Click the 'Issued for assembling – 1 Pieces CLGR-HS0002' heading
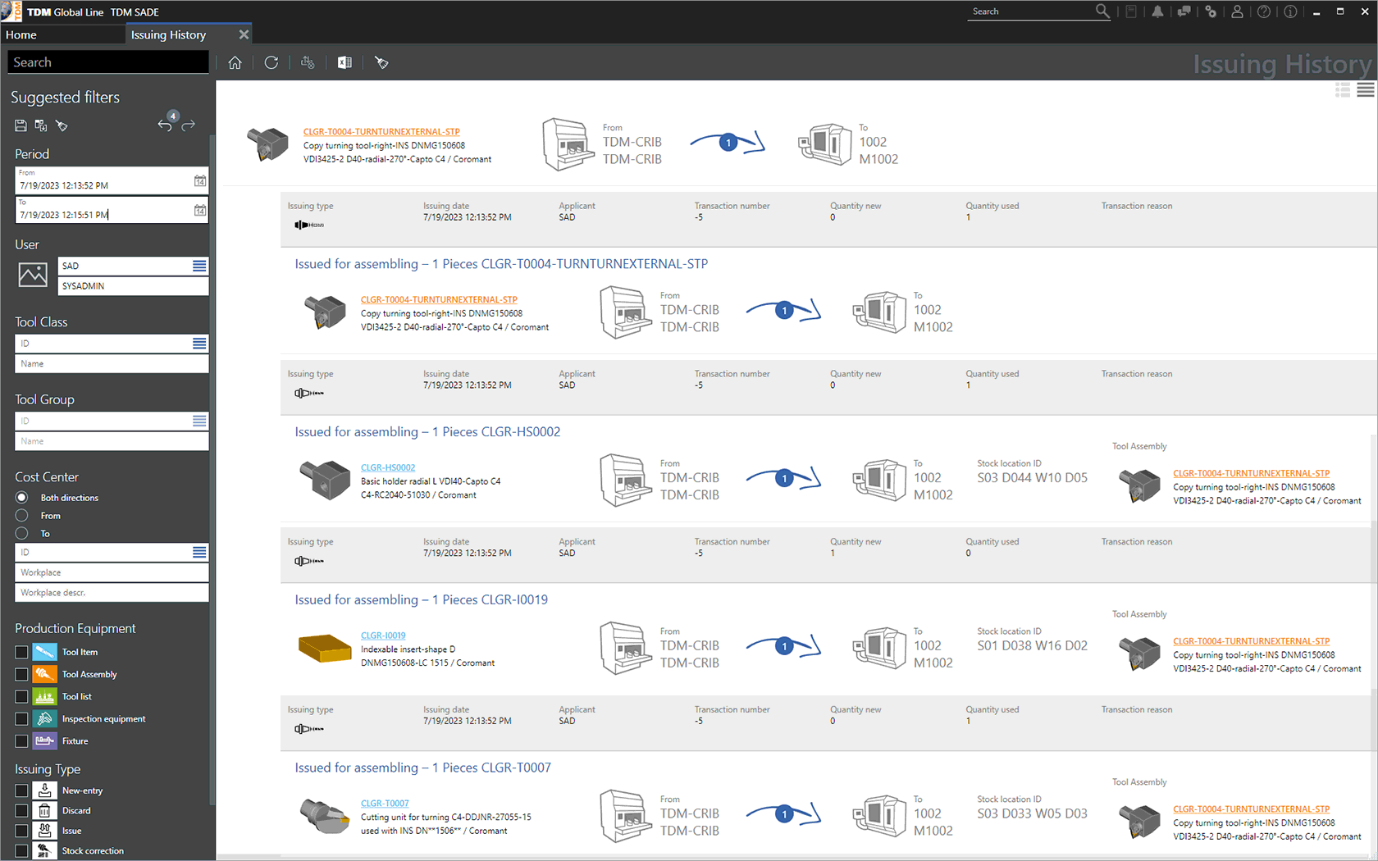 click(427, 432)
